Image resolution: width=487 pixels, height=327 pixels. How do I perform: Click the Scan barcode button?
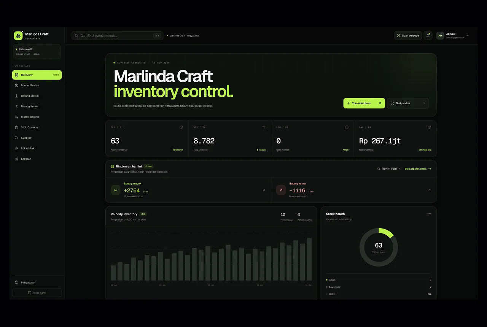tap(408, 36)
